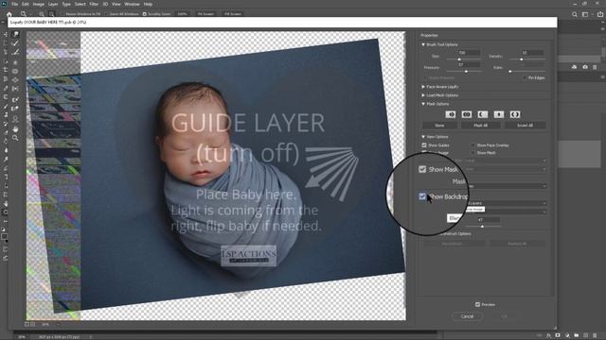Viewport: 606px width, 340px height.
Task: Click the Invert All button
Action: (x=525, y=126)
